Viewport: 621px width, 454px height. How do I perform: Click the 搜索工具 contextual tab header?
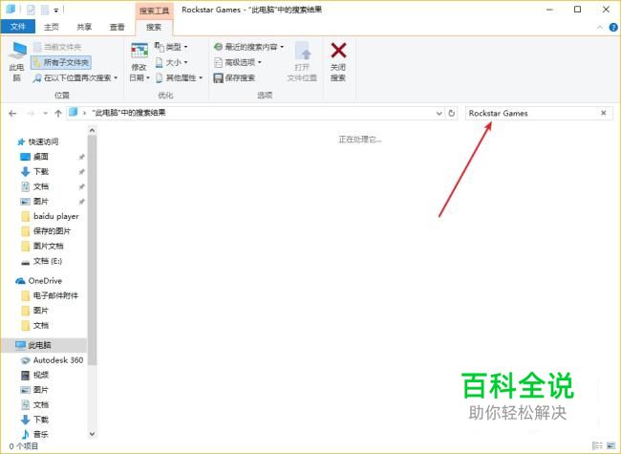(x=154, y=11)
